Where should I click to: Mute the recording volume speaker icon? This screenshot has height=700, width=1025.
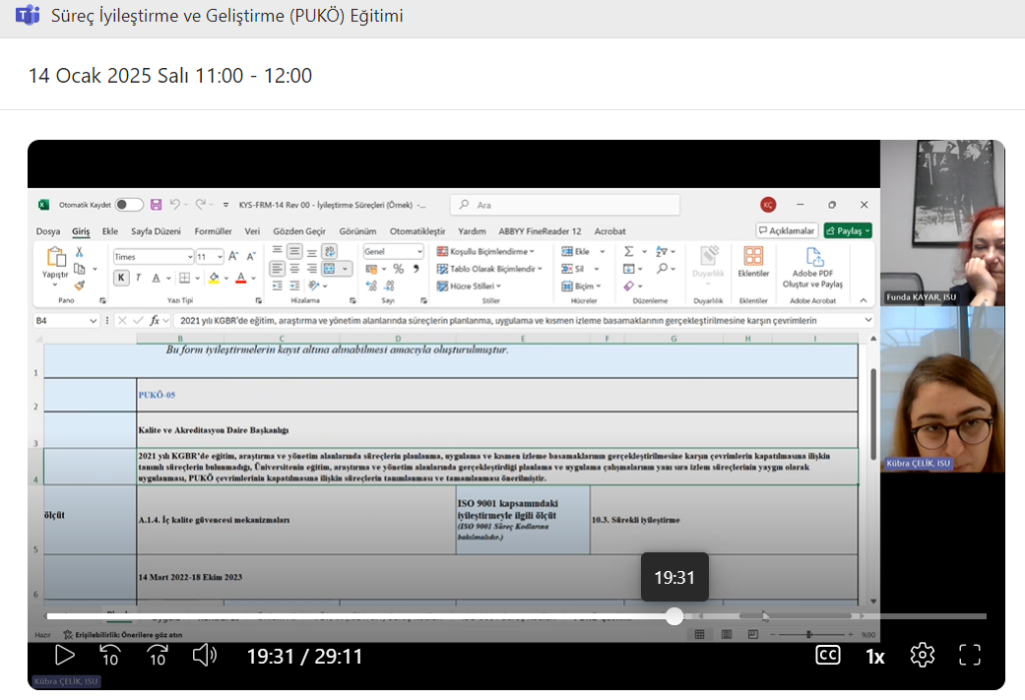pyautogui.click(x=204, y=655)
